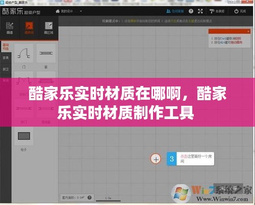Open help via question mark icon
255x205 pixels.
[191, 11]
